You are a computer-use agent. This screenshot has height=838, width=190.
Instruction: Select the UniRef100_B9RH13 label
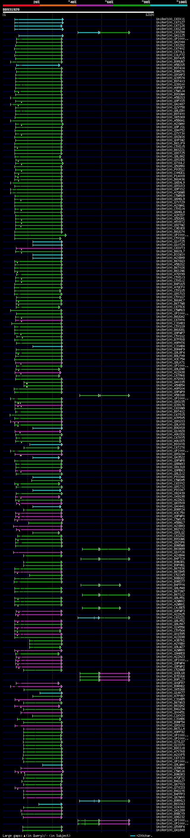[170, 801]
